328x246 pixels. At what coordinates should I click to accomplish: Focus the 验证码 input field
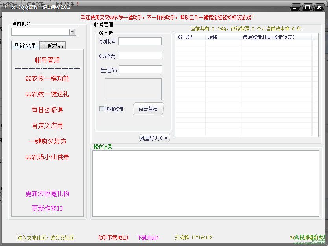pyautogui.click(x=140, y=69)
